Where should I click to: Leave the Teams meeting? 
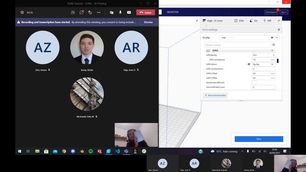(145, 12)
